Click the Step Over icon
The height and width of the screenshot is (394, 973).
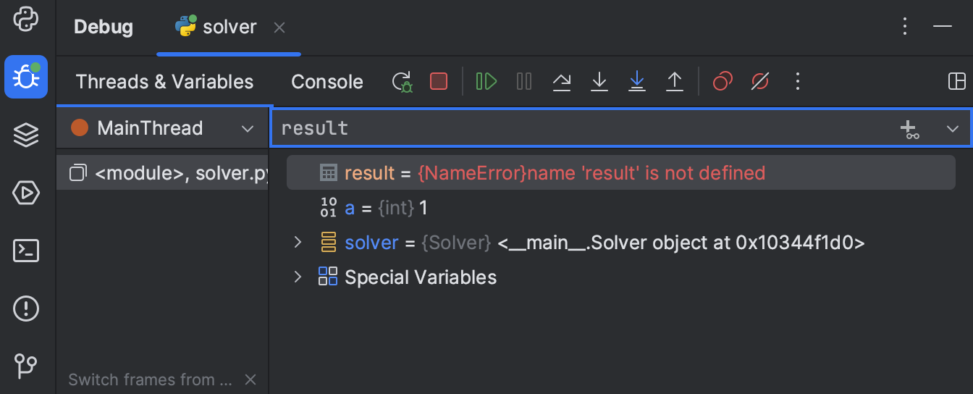pyautogui.click(x=562, y=81)
